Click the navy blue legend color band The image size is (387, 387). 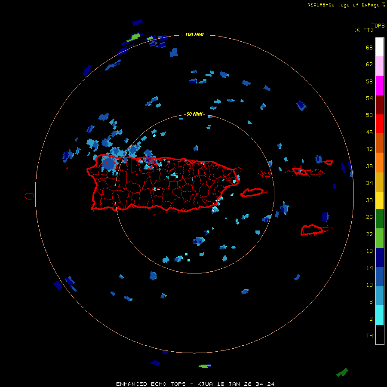tap(380, 258)
